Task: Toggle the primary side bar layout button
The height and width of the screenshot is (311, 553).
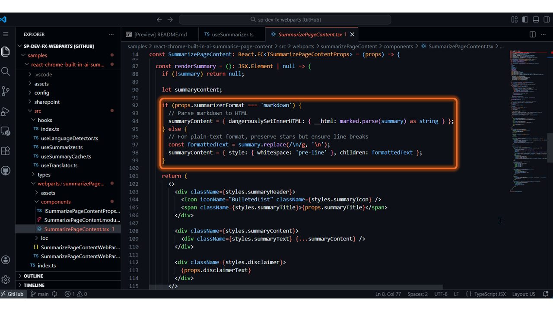Action: (525, 19)
